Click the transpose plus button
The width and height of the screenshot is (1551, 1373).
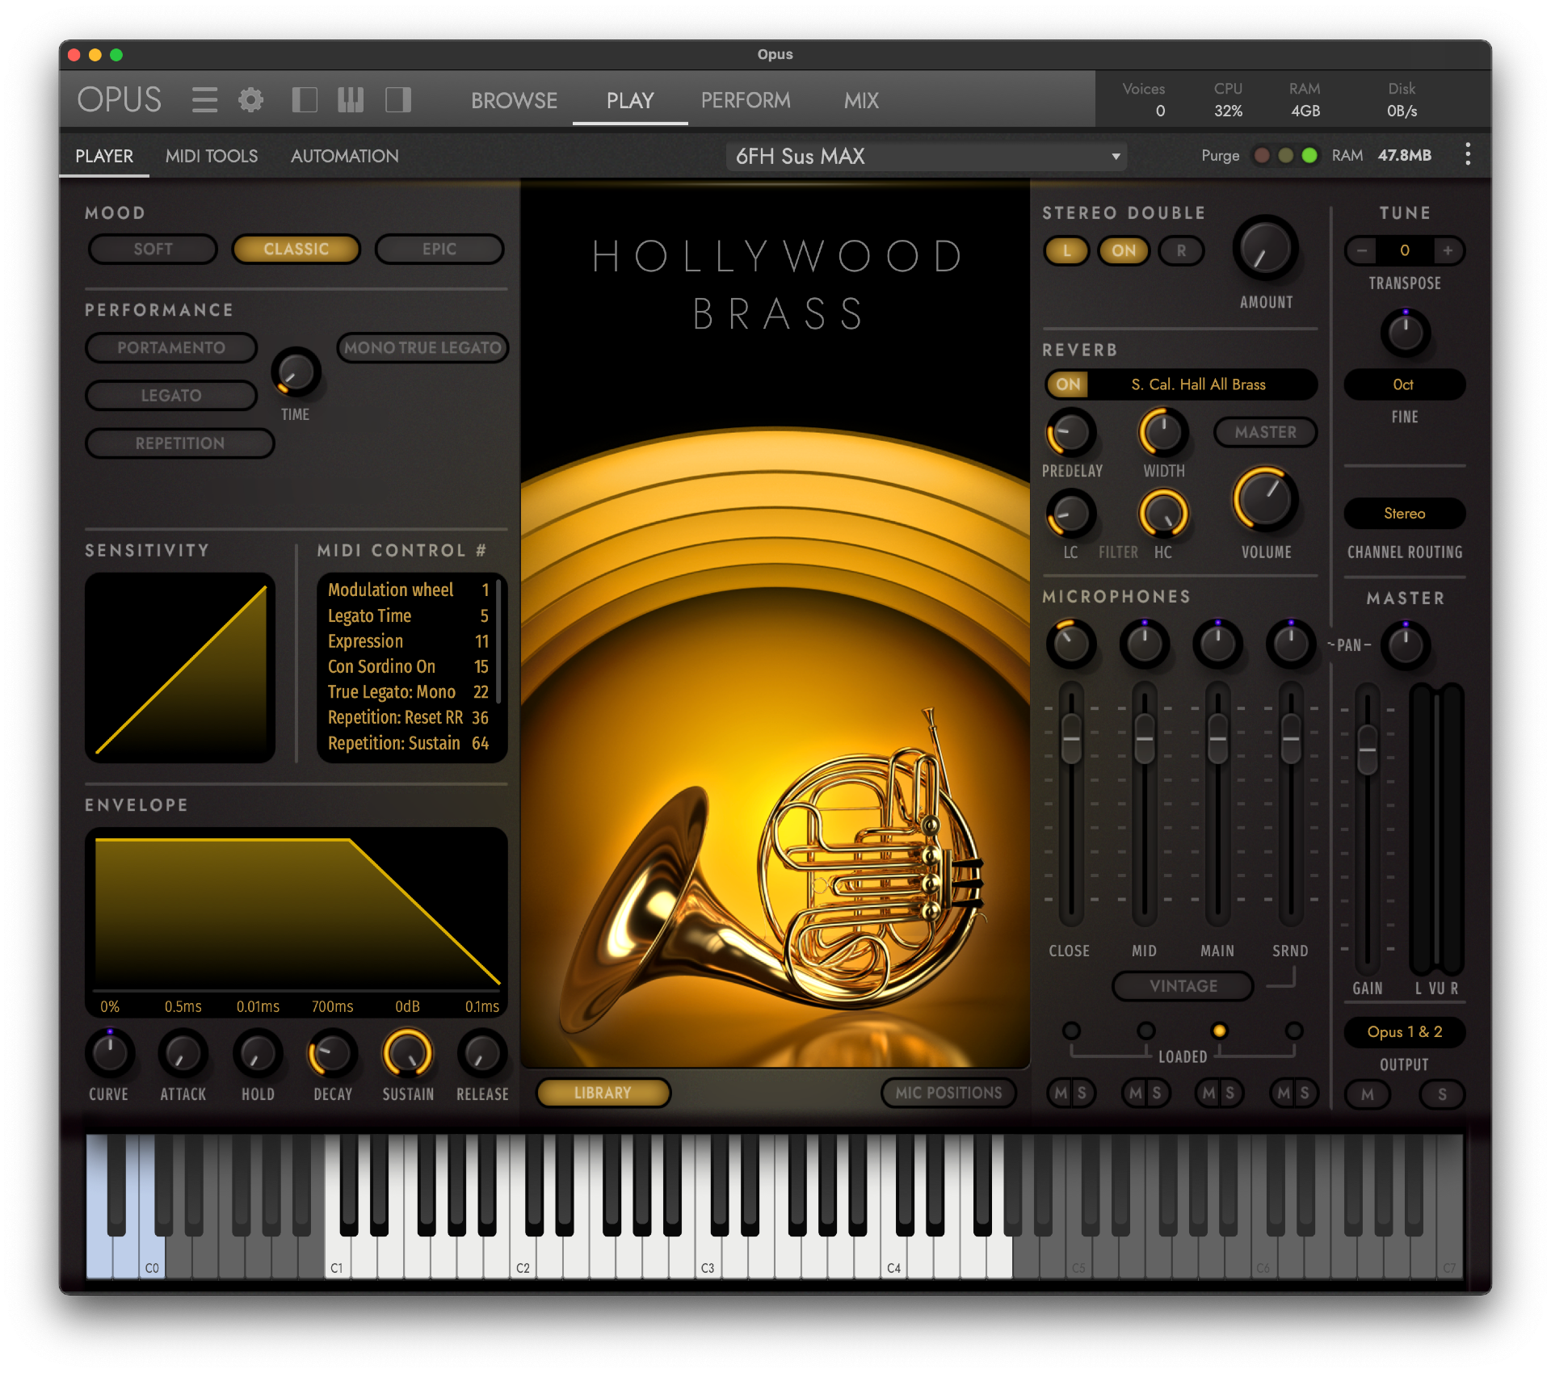point(1448,250)
